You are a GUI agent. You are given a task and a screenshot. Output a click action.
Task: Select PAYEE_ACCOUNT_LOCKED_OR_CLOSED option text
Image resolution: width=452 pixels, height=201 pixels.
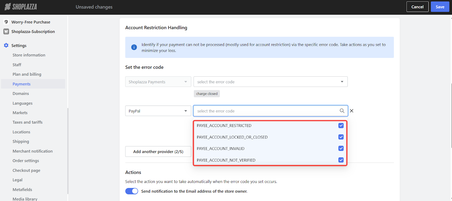coord(232,137)
